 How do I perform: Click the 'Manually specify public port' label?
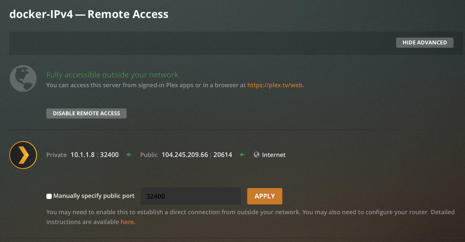(x=94, y=196)
